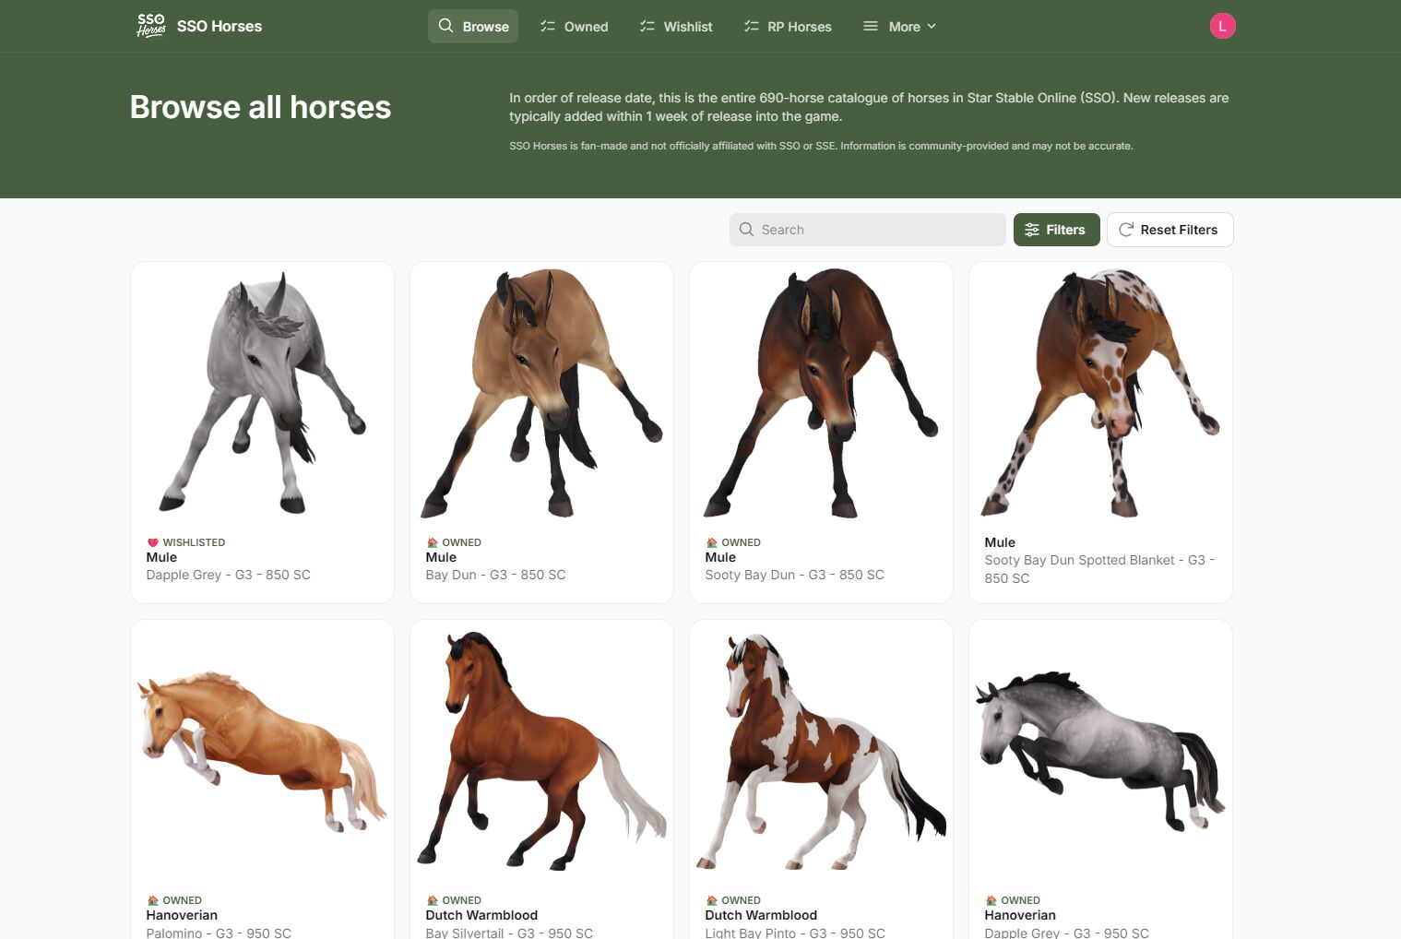The image size is (1401, 939).
Task: Open the Palomino Hanoverian image
Action: [x=263, y=751]
